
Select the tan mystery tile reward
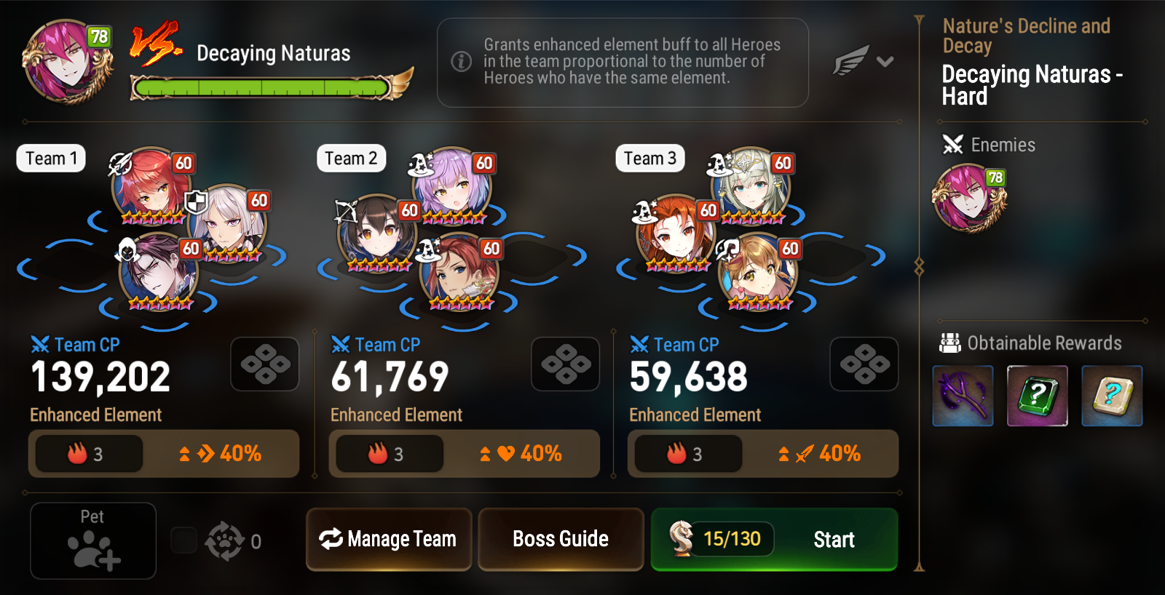[1112, 396]
